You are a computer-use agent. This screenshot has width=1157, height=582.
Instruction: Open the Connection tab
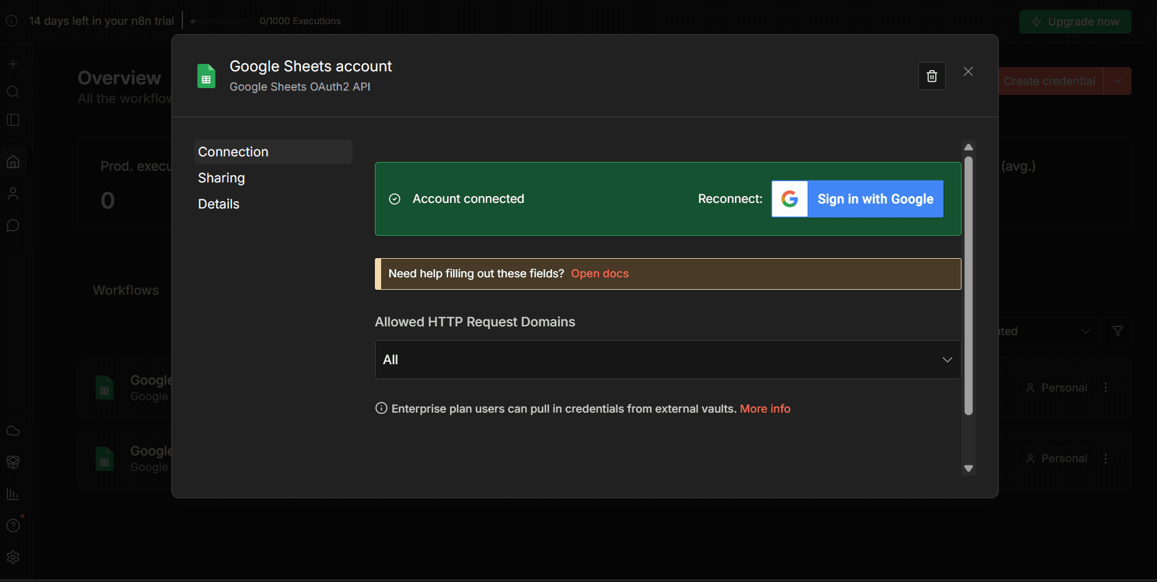click(x=273, y=152)
